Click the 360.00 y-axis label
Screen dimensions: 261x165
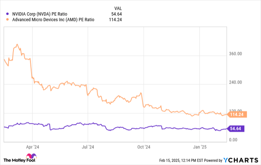[x=235, y=54]
